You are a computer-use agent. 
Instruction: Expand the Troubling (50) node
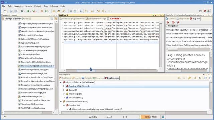click(x=64, y=94)
